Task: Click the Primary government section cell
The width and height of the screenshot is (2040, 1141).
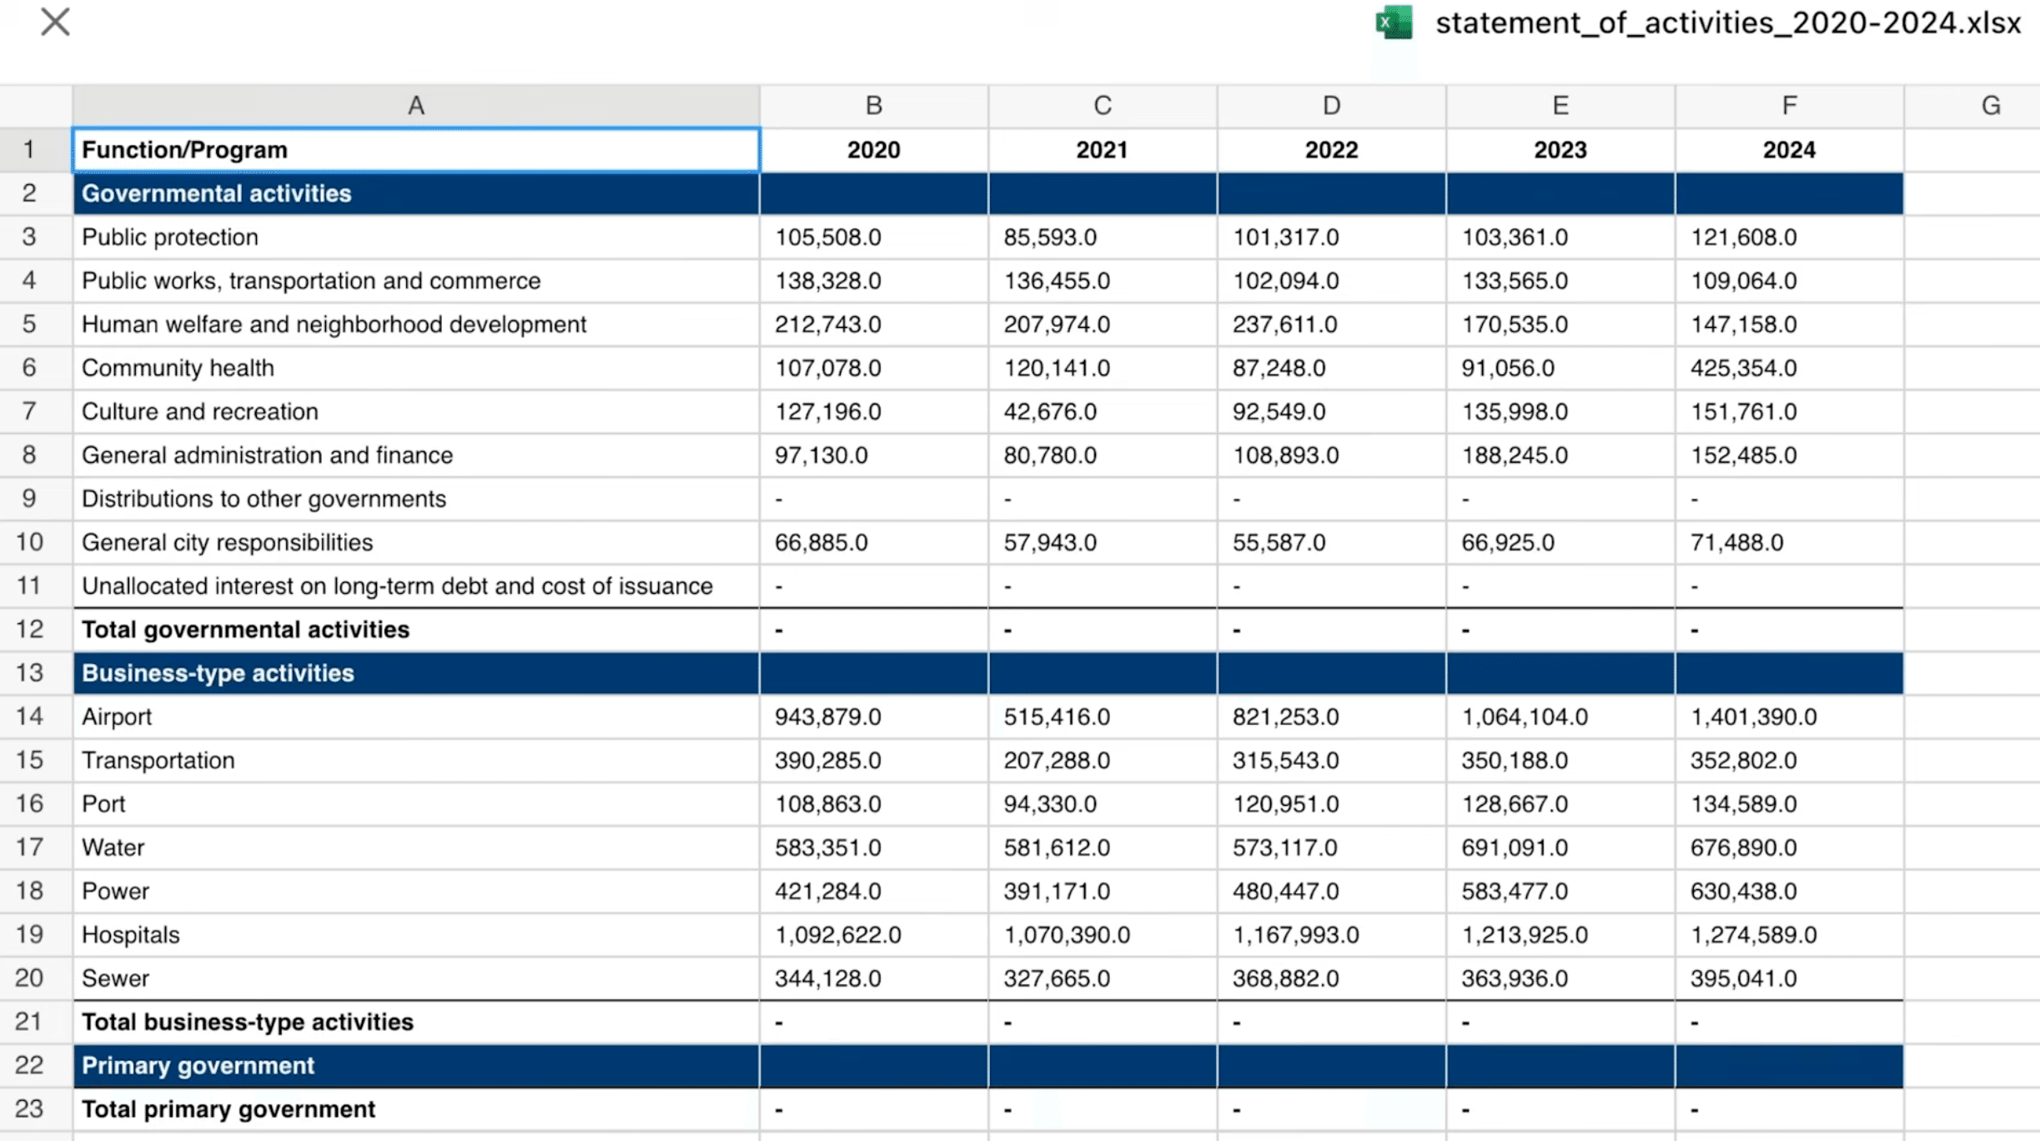Action: [x=415, y=1066]
